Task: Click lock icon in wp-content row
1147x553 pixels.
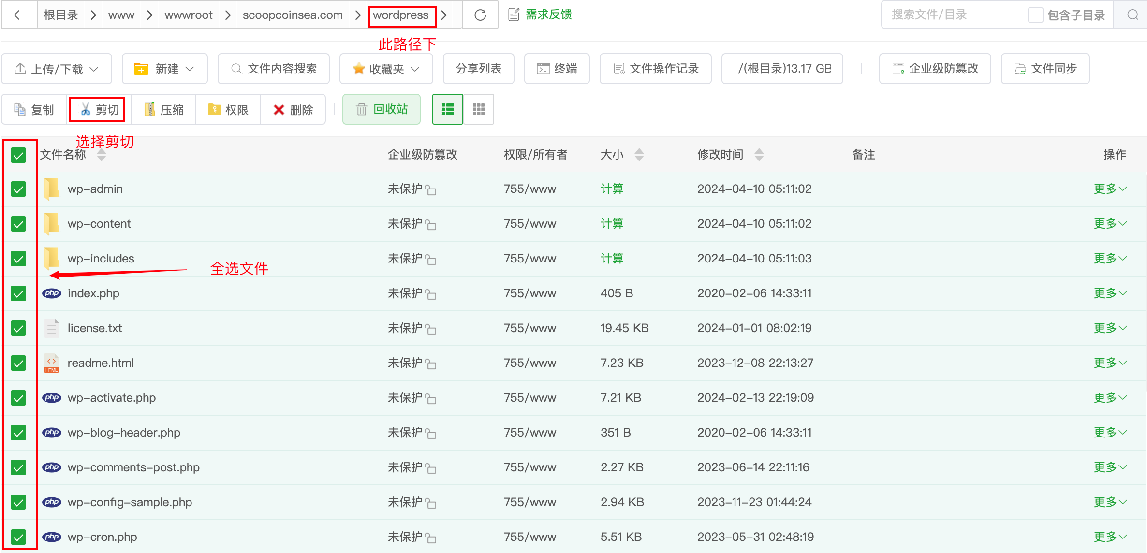Action: (x=430, y=225)
